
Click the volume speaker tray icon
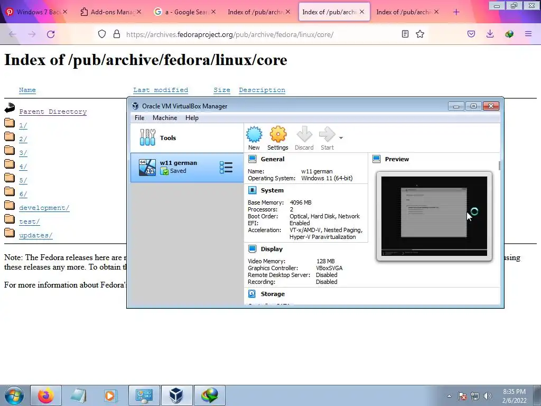tap(487, 396)
